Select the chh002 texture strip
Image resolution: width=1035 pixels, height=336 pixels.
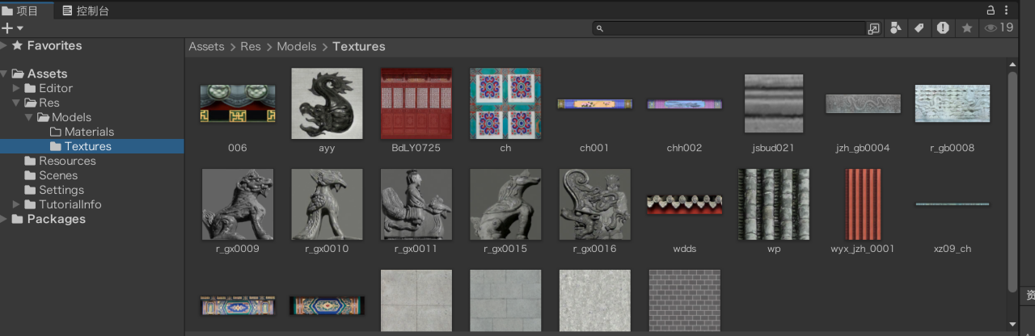(x=684, y=104)
